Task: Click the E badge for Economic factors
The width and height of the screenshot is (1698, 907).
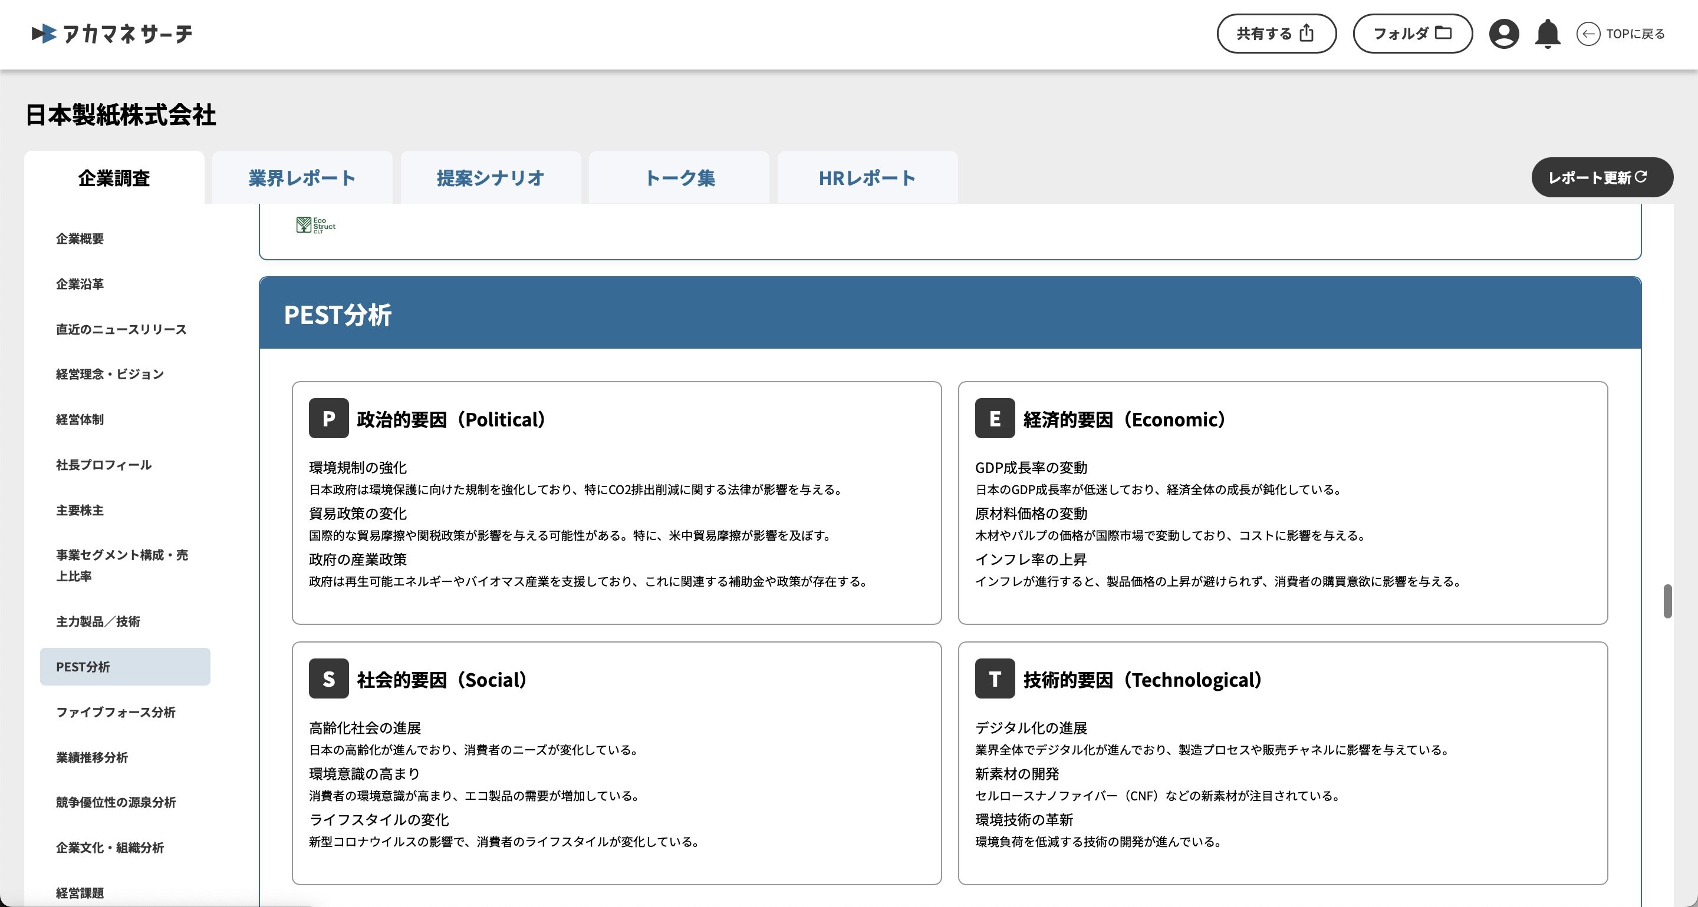Action: click(x=995, y=418)
